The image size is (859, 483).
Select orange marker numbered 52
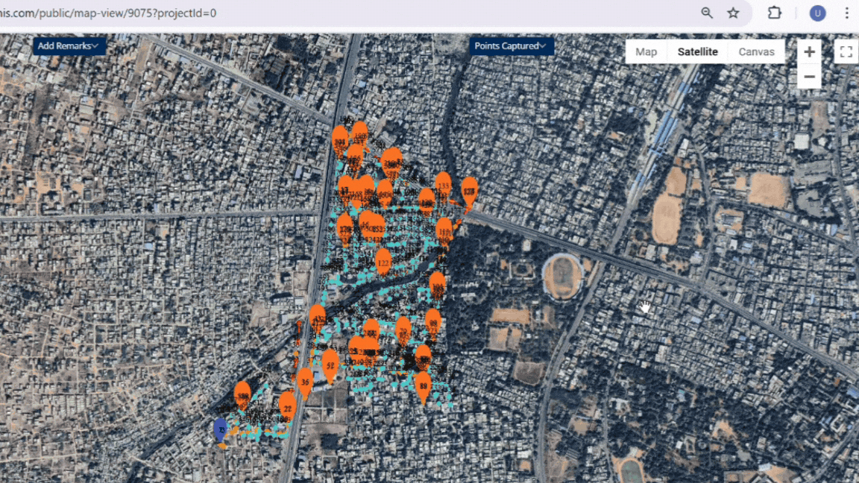[330, 364]
